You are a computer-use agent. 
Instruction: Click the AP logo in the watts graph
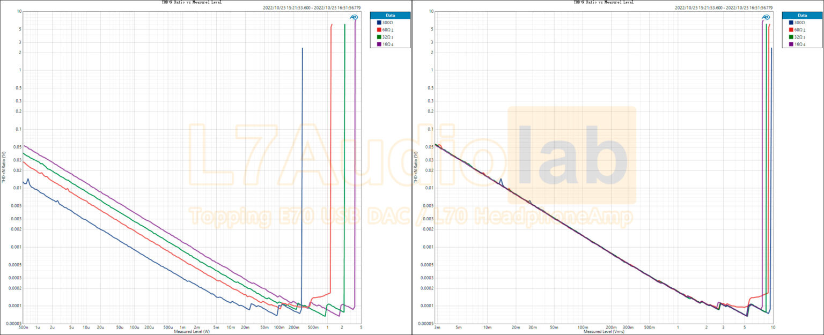click(354, 17)
